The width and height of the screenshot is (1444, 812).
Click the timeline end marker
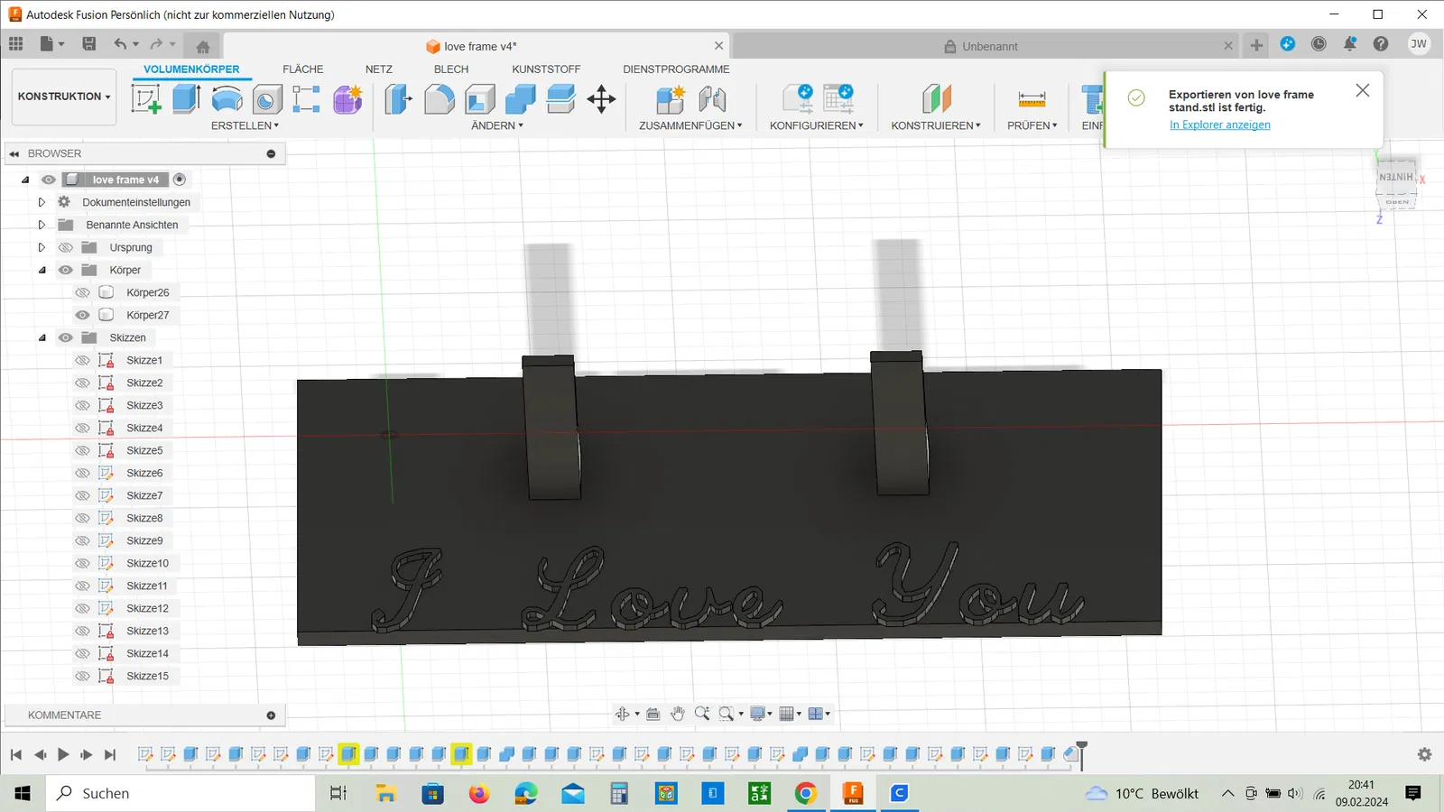tap(1081, 753)
